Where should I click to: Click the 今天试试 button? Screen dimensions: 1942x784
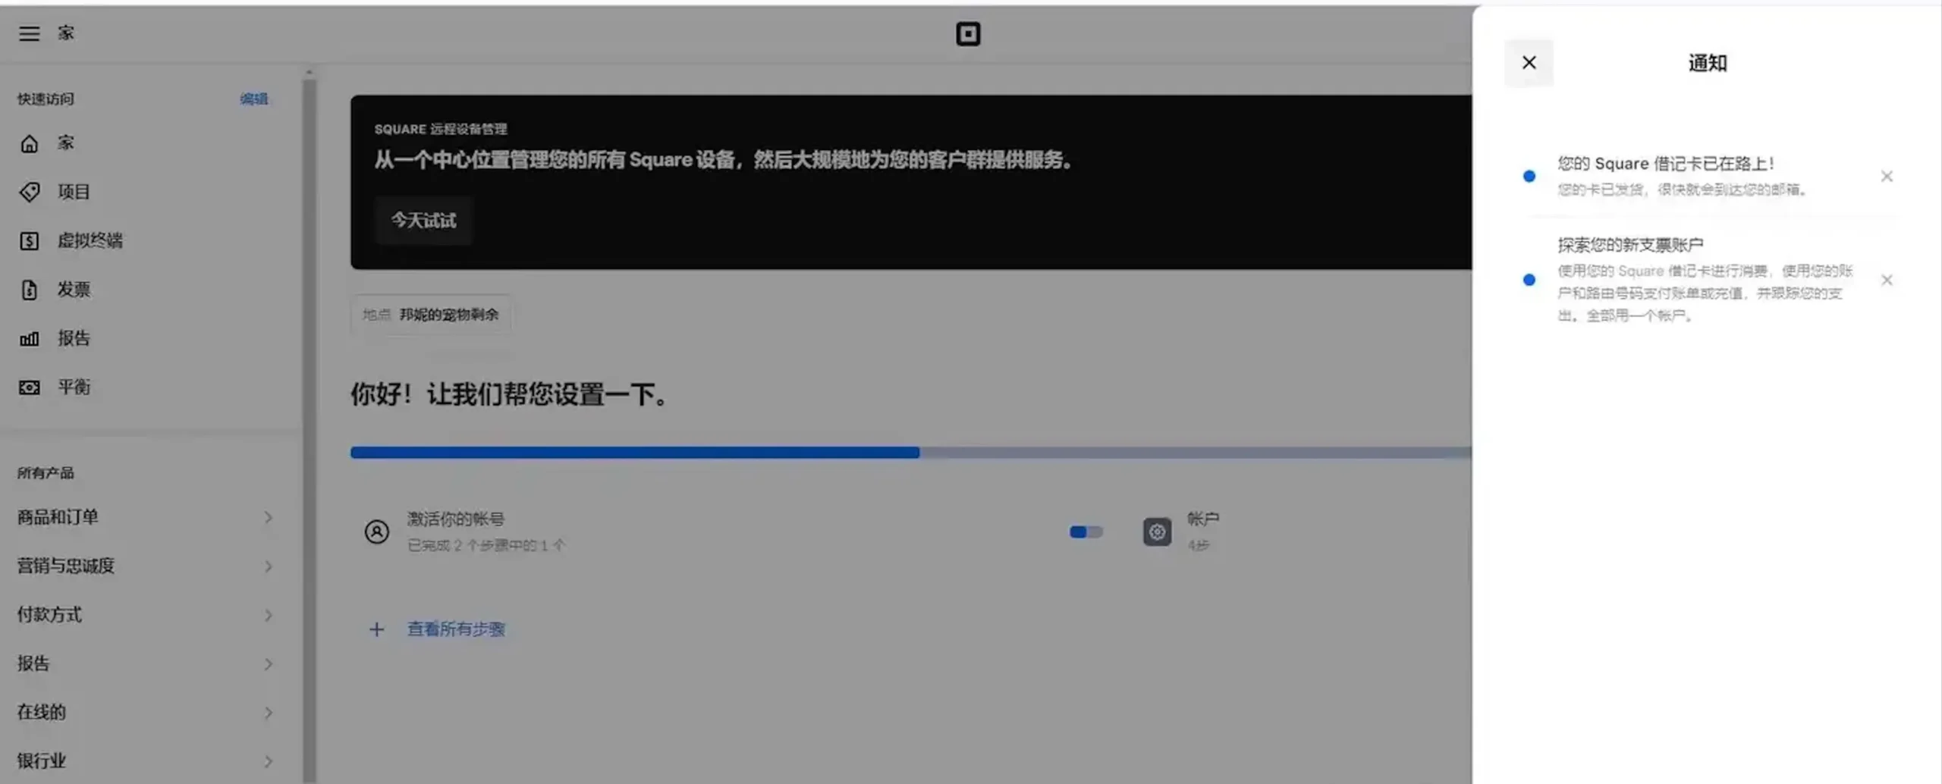point(423,221)
